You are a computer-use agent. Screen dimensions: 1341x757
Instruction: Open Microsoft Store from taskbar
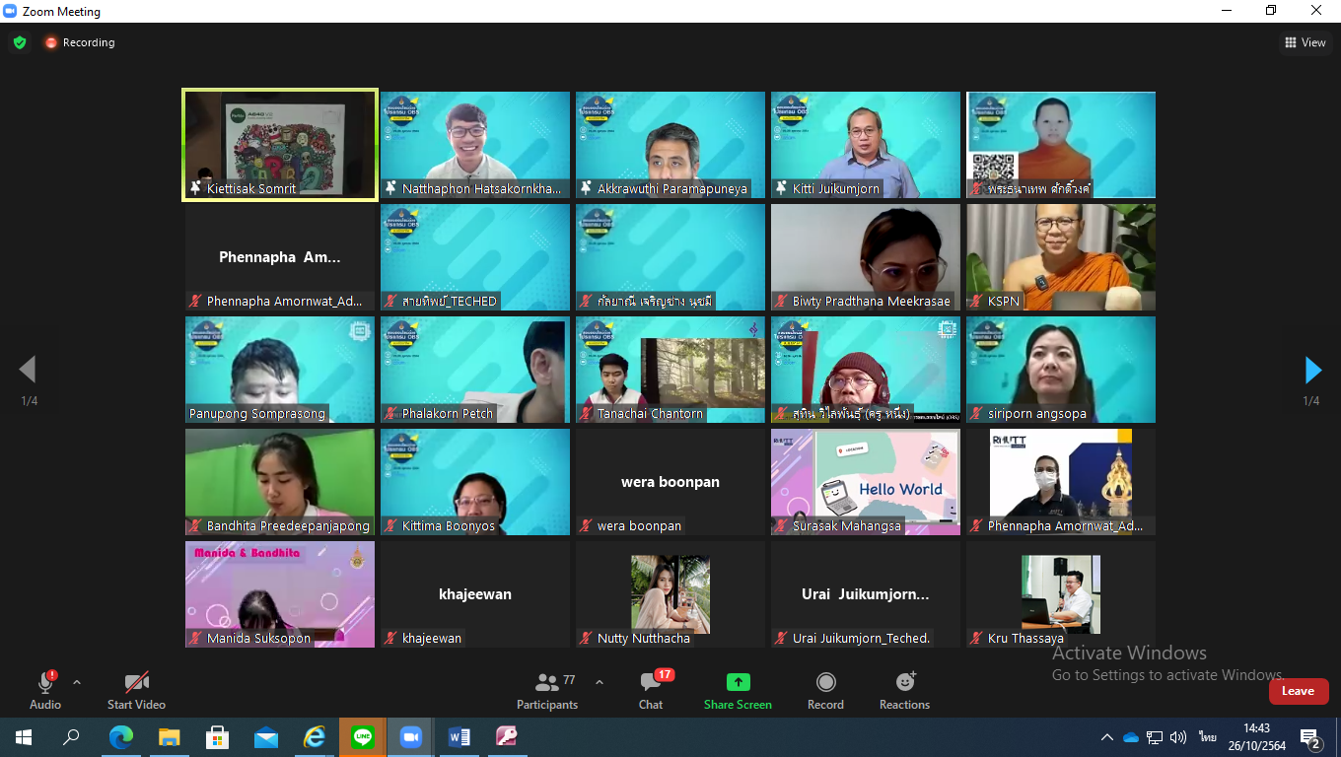point(218,737)
